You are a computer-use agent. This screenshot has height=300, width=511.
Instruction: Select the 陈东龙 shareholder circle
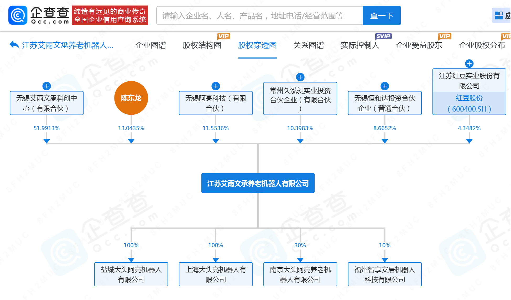tap(131, 98)
